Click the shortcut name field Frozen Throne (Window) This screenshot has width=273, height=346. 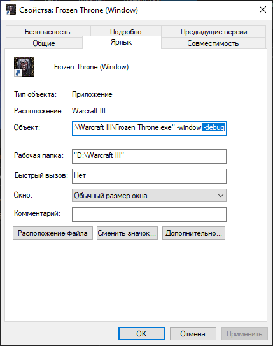tap(91, 67)
